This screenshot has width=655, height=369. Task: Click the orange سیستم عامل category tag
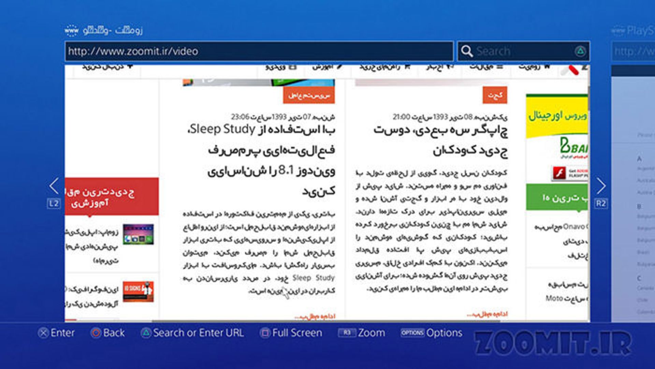pyautogui.click(x=309, y=95)
